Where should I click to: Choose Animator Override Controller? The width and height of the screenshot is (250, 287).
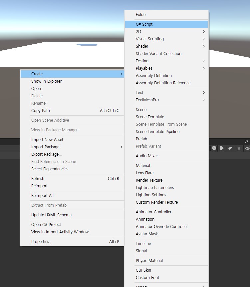coord(166,227)
